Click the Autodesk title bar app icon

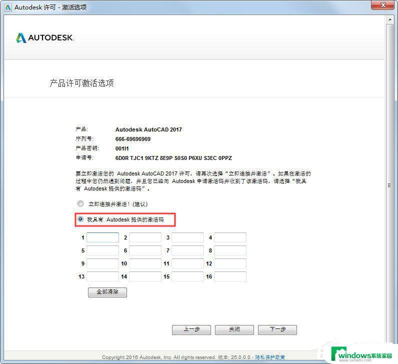click(x=8, y=7)
